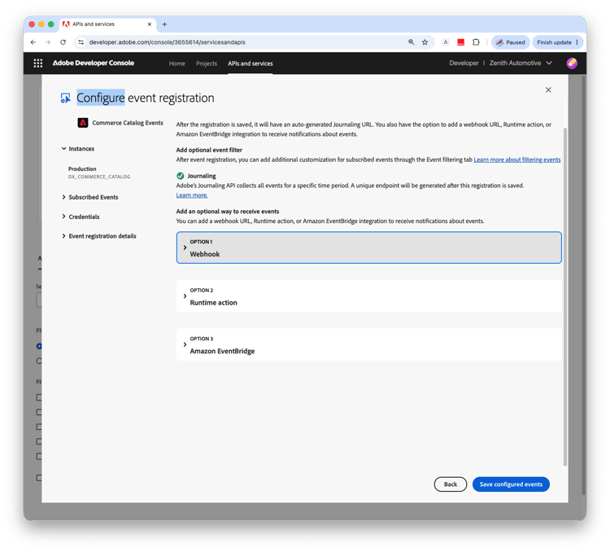Expand Option 2 Runtime action
The image size is (610, 552).
(x=368, y=296)
